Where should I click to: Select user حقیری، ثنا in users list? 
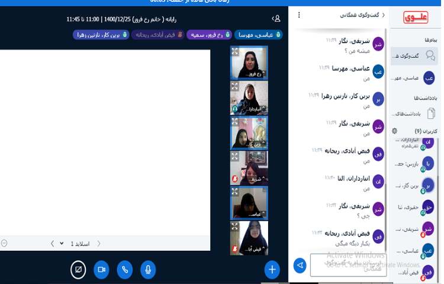click(416, 207)
